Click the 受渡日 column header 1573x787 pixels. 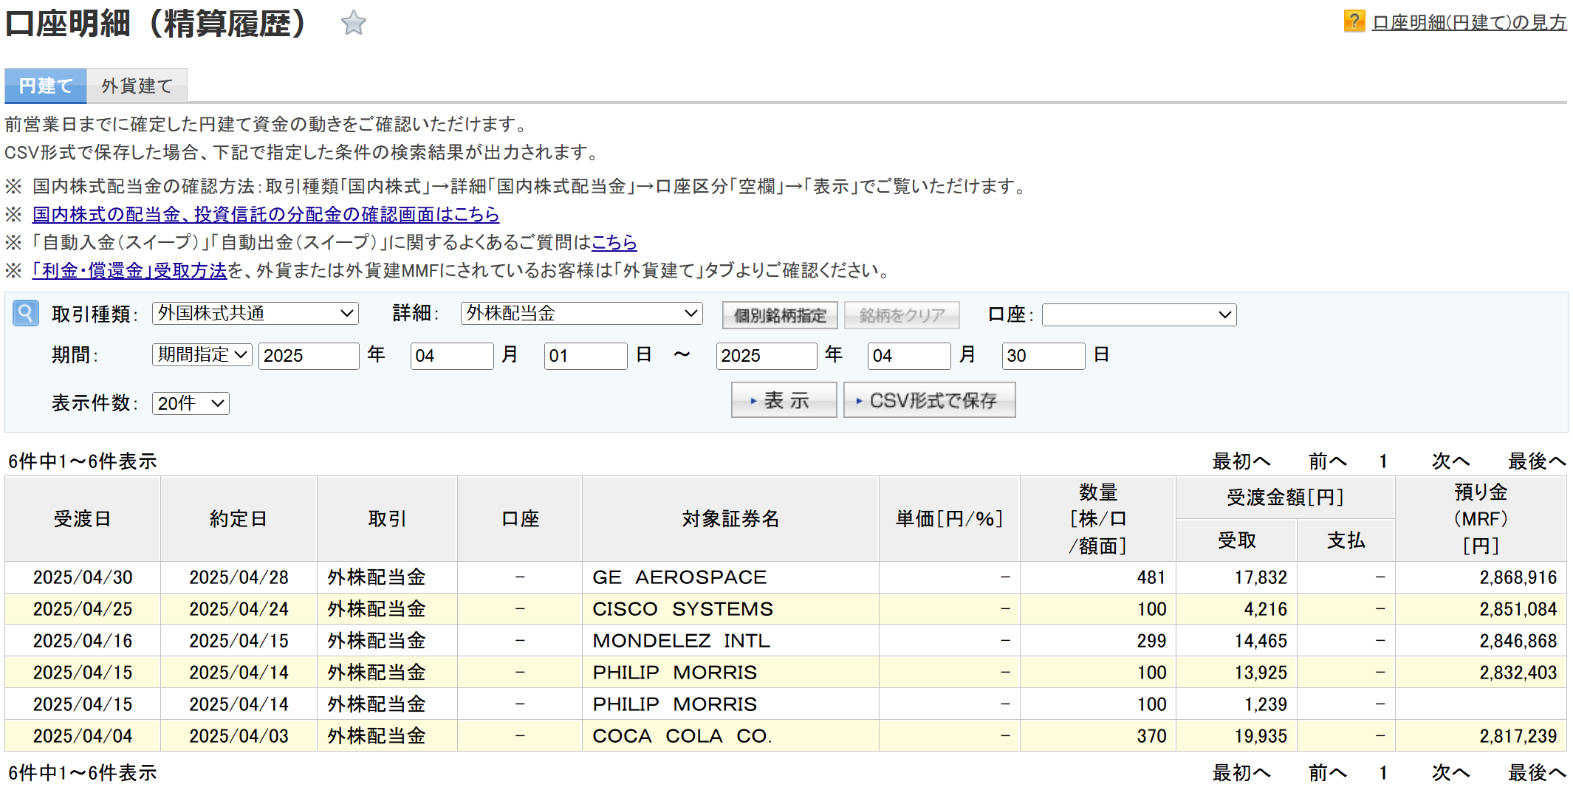click(x=83, y=519)
